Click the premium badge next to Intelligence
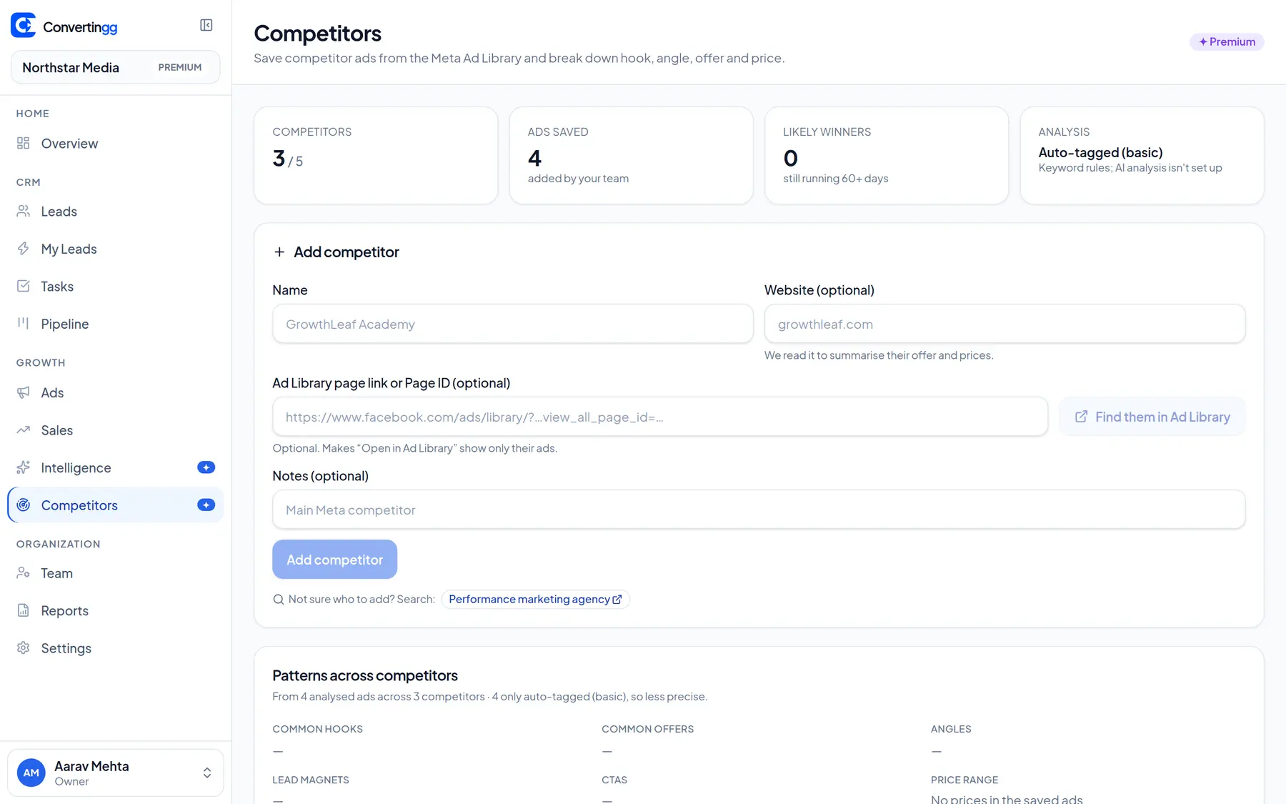Viewport: 1286px width, 804px height. [x=206, y=467]
